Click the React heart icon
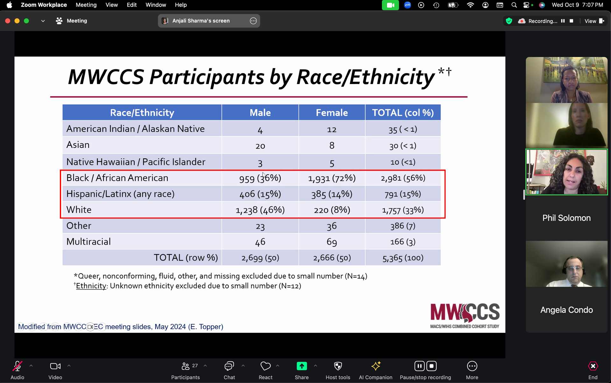 (265, 366)
